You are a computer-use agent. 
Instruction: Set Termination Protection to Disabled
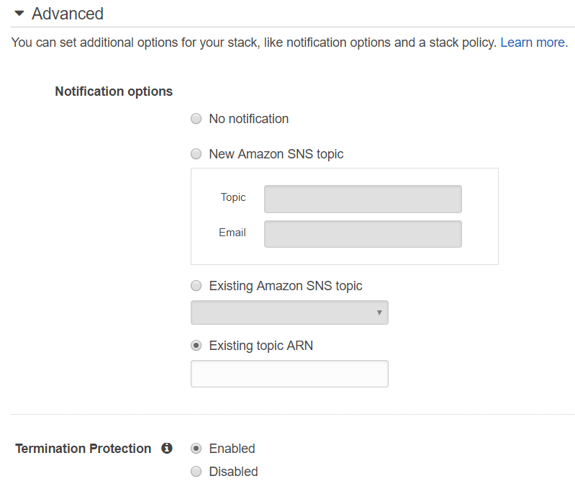tap(196, 472)
